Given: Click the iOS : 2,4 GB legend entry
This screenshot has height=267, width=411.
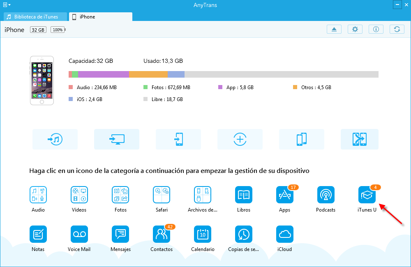Looking at the screenshot, I should coord(85,99).
